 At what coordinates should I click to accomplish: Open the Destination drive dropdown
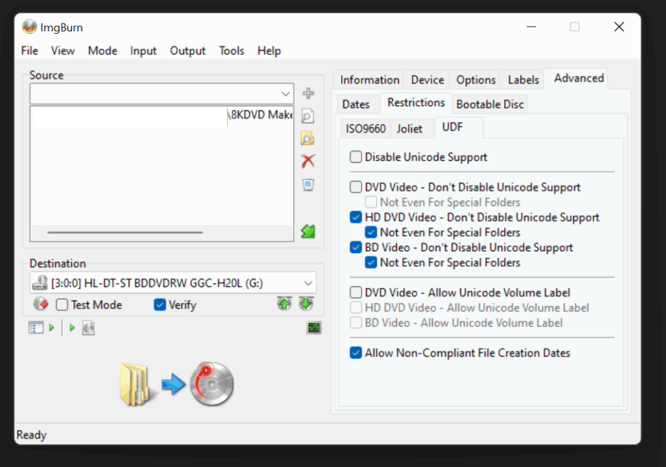(x=308, y=283)
